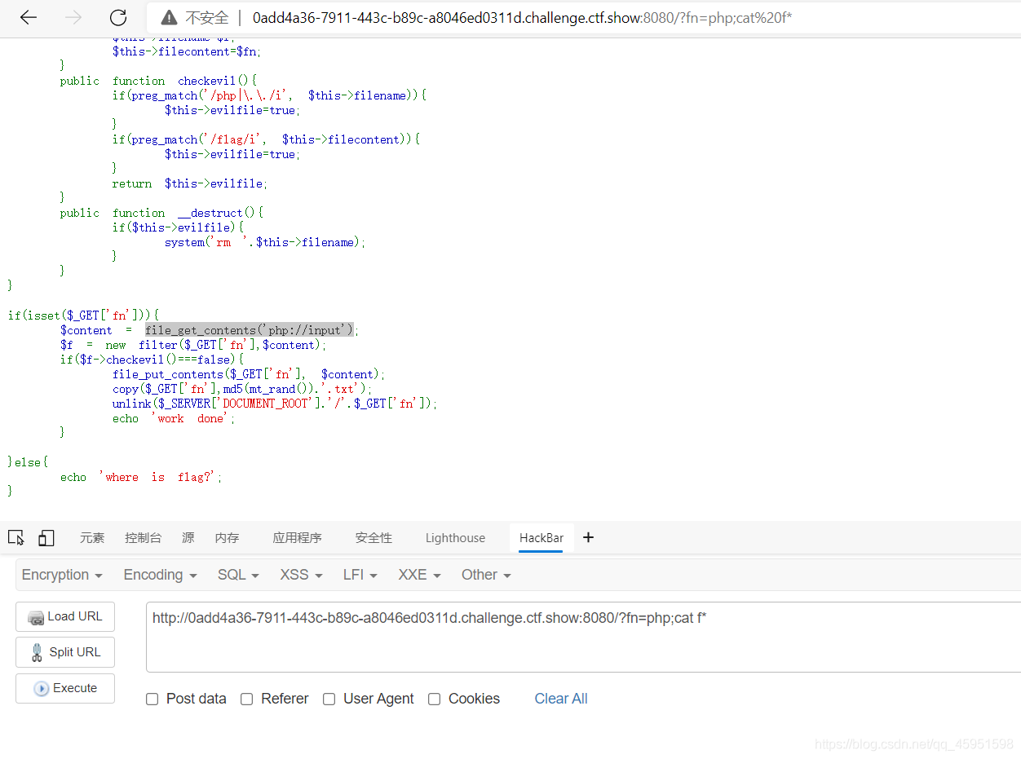The image size is (1021, 759).
Task: Switch to the Lighthouse DevTools tab
Action: click(455, 538)
